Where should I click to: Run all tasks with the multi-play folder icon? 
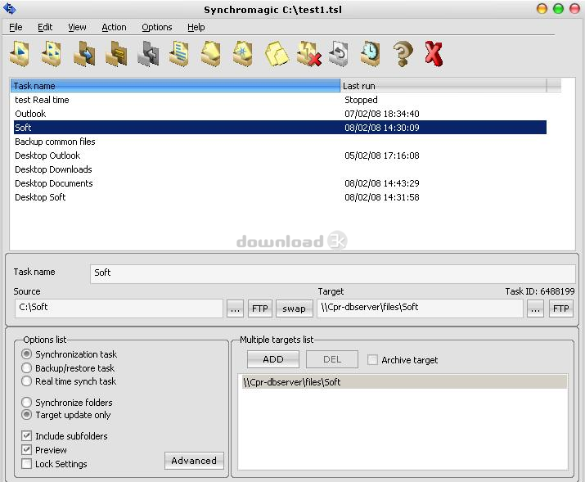[x=52, y=54]
